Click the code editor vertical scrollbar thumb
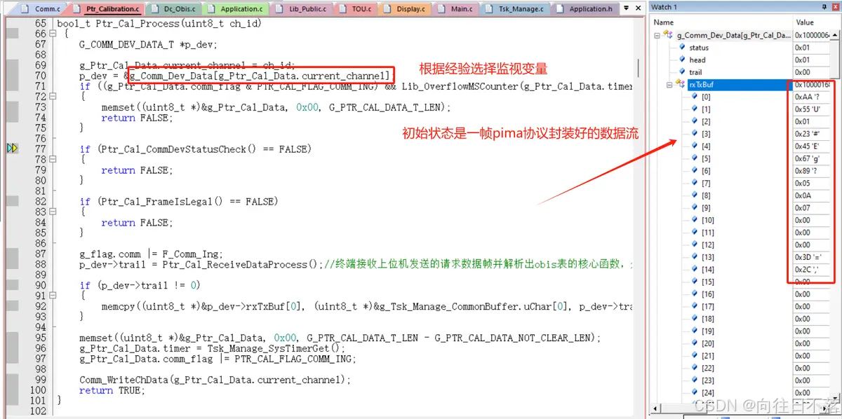 point(638,67)
